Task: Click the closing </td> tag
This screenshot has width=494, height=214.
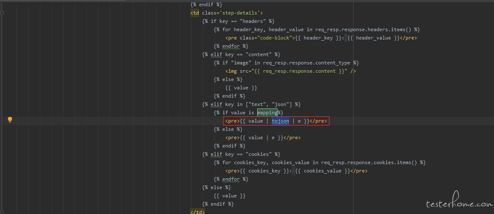Action: pos(197,212)
